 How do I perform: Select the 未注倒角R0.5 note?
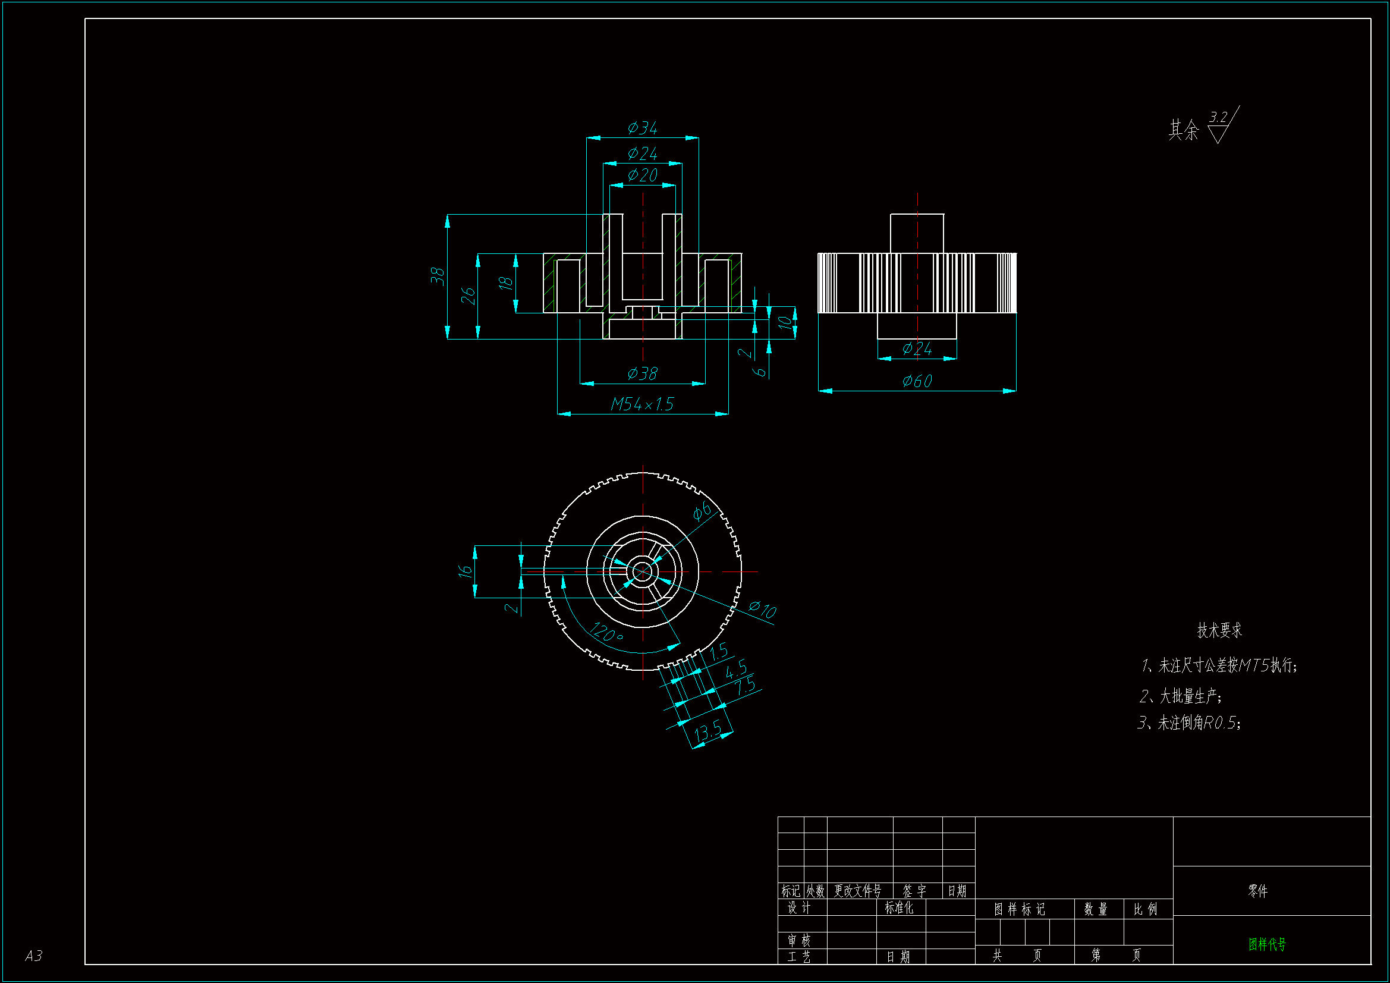(1189, 723)
